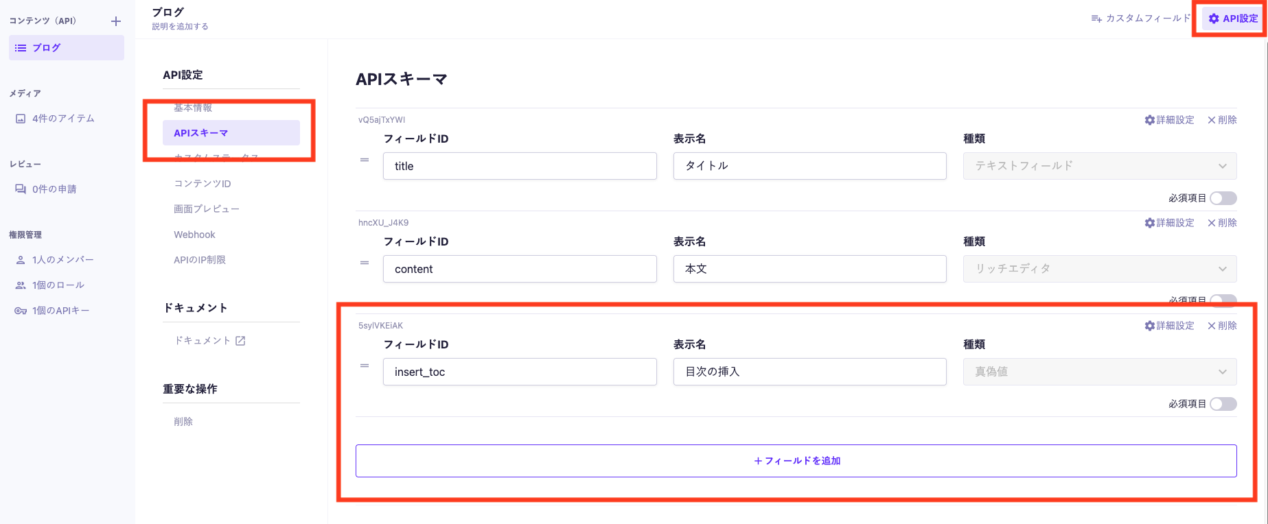
Task: Click 削除 for the content field
Action: [1222, 223]
